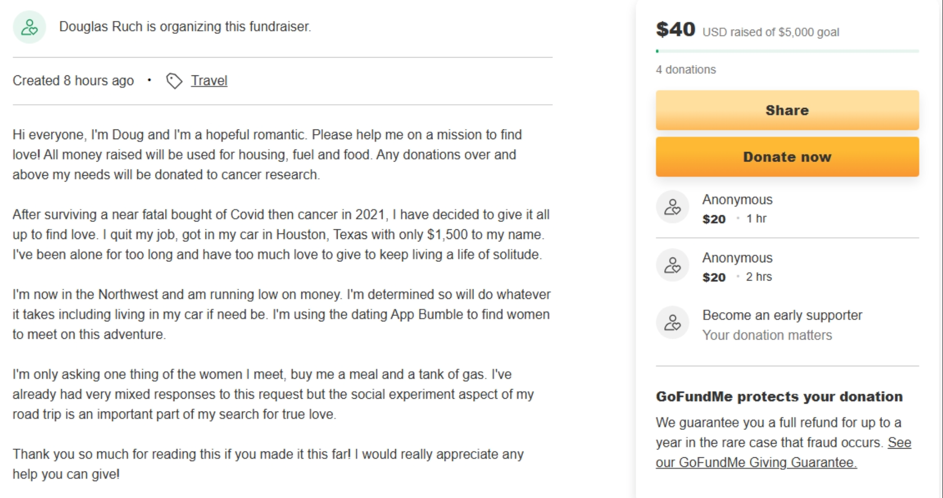Click the fundraiser progress bar
The image size is (943, 498).
coord(787,51)
